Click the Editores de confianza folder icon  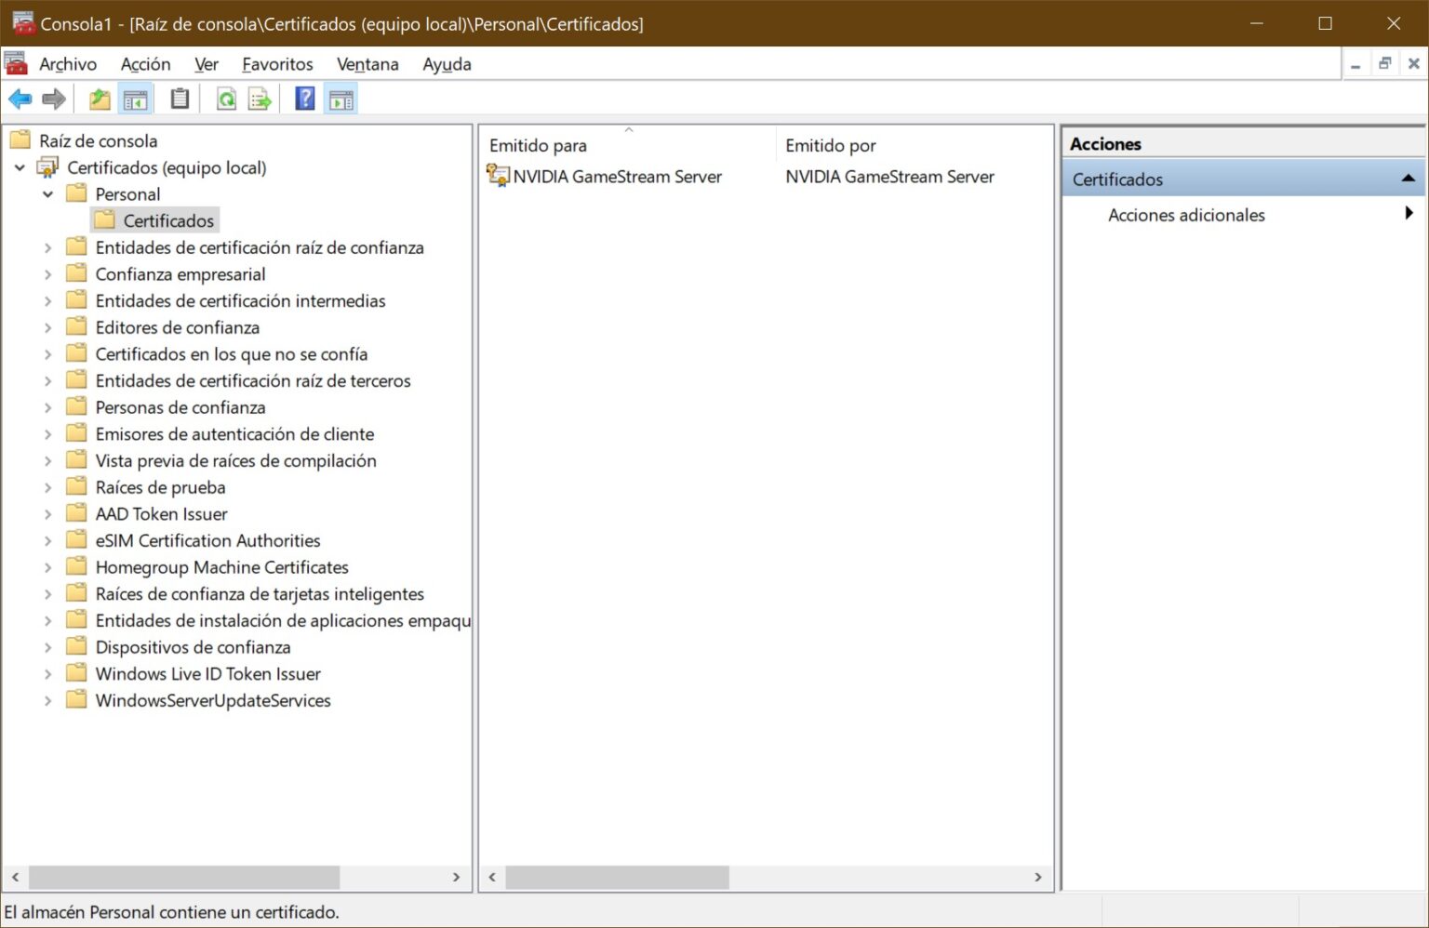[76, 327]
